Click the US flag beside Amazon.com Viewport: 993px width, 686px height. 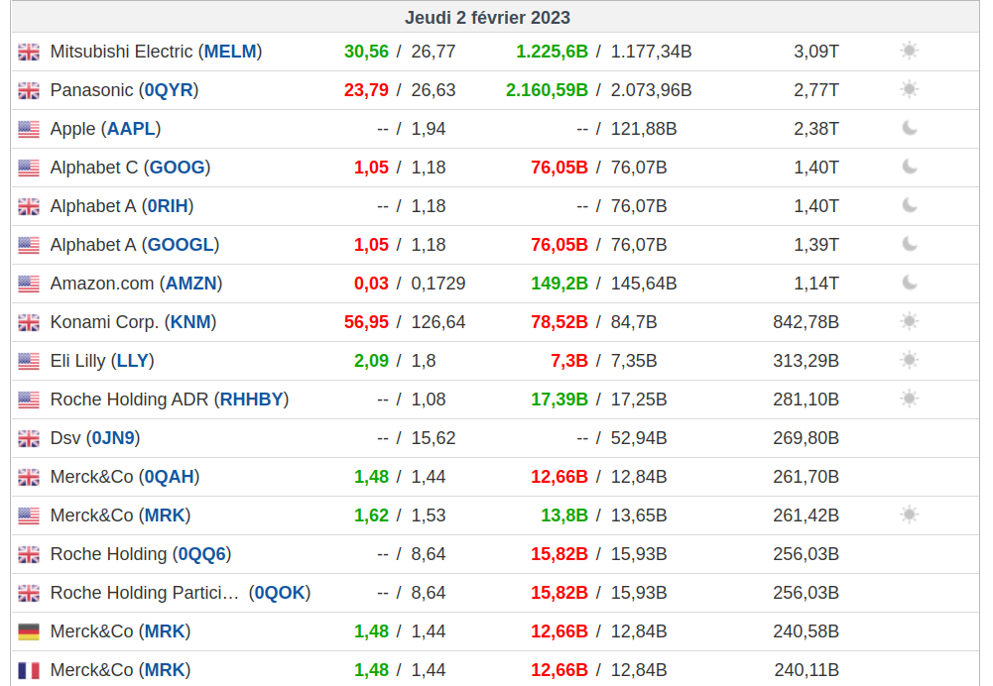click(x=29, y=284)
